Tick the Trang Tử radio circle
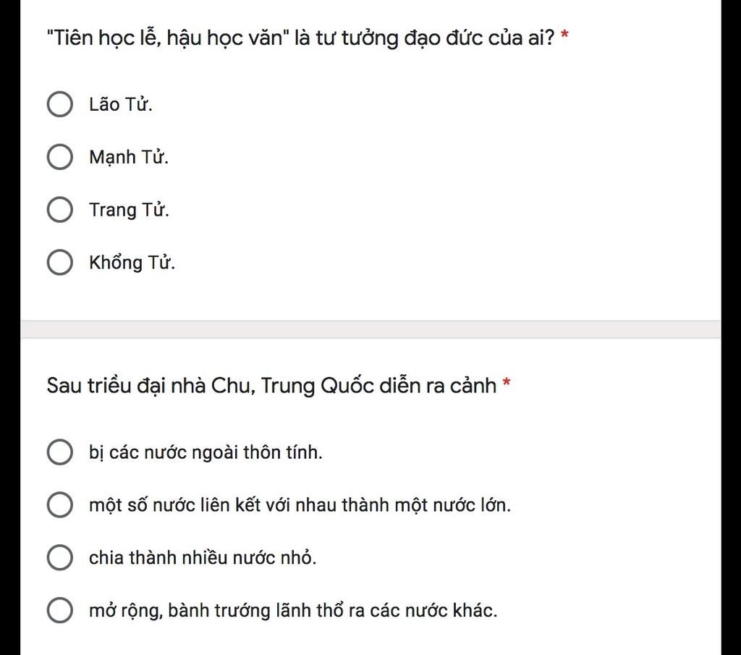This screenshot has width=741, height=655. [x=60, y=210]
